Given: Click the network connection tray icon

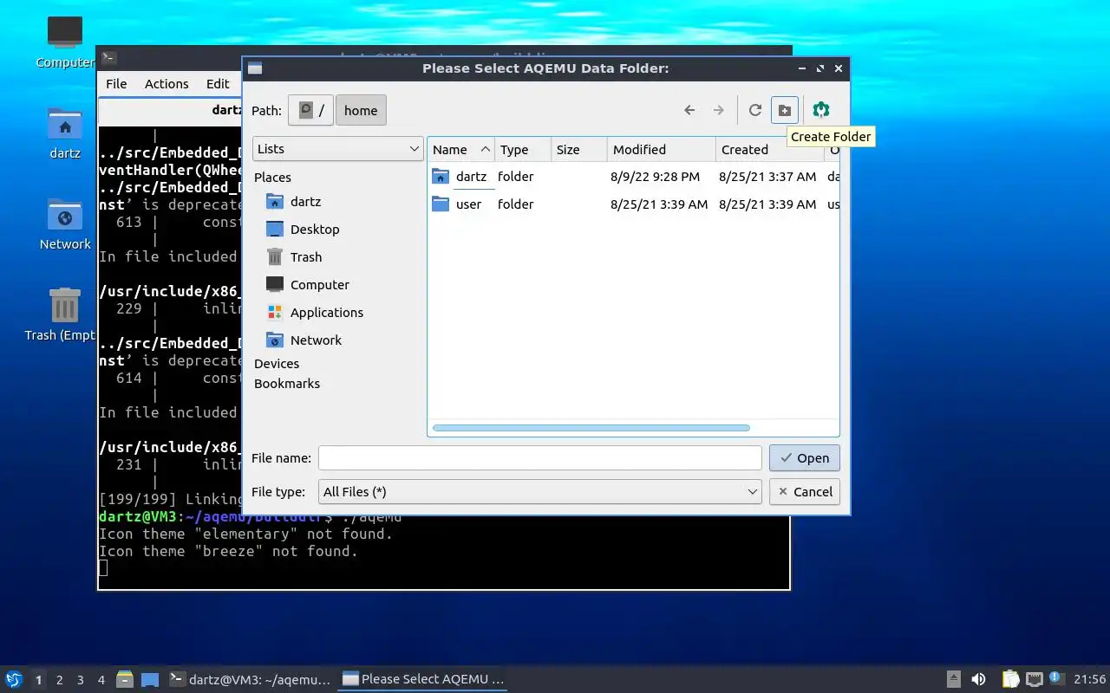Looking at the screenshot, I should (x=1035, y=679).
